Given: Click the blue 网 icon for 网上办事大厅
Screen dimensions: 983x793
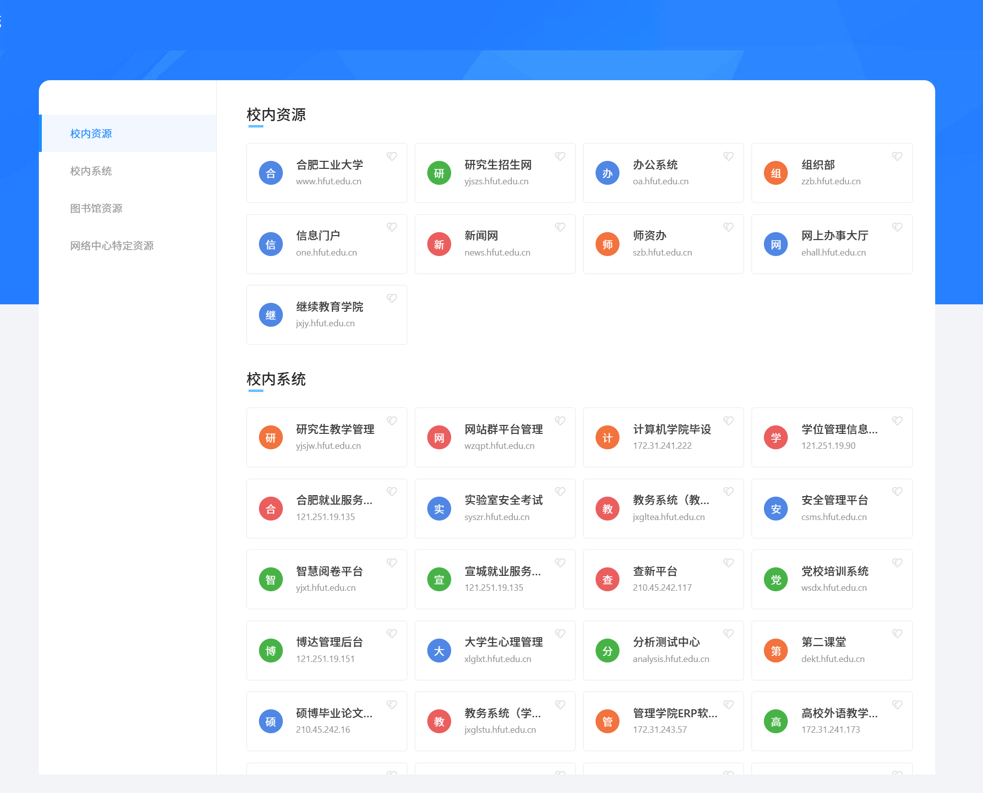Looking at the screenshot, I should 775,245.
